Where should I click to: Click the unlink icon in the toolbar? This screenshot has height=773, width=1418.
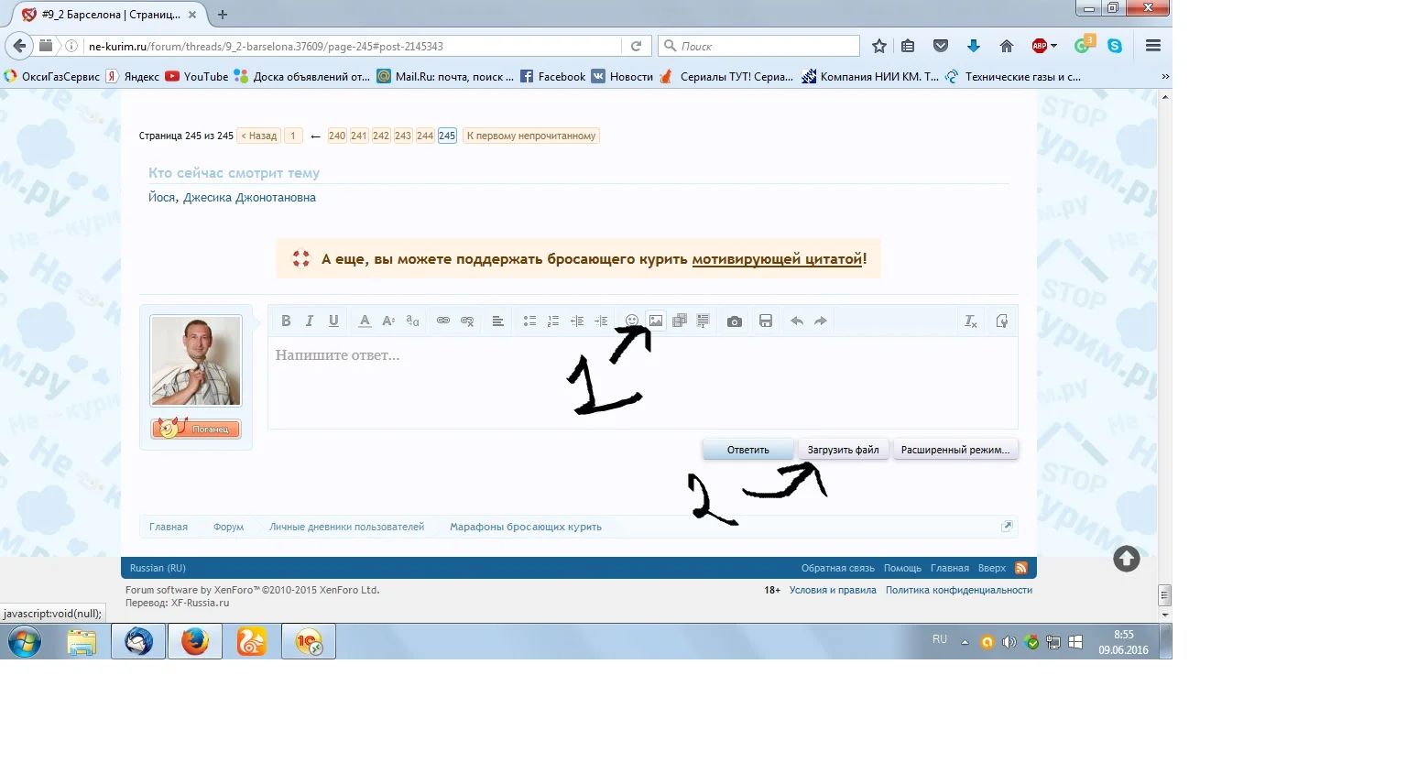[x=467, y=321]
